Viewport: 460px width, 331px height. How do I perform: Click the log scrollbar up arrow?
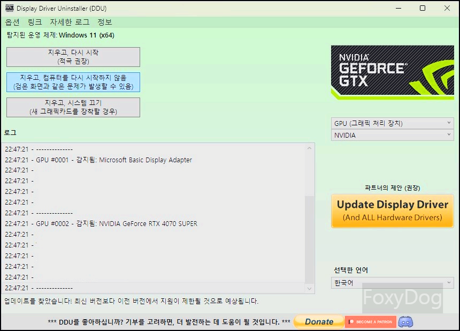(309, 148)
